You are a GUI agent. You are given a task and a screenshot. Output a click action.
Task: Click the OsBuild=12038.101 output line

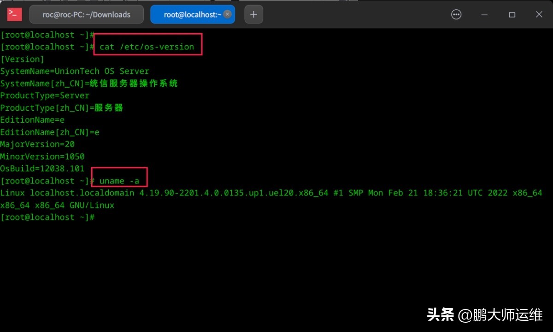(x=42, y=168)
